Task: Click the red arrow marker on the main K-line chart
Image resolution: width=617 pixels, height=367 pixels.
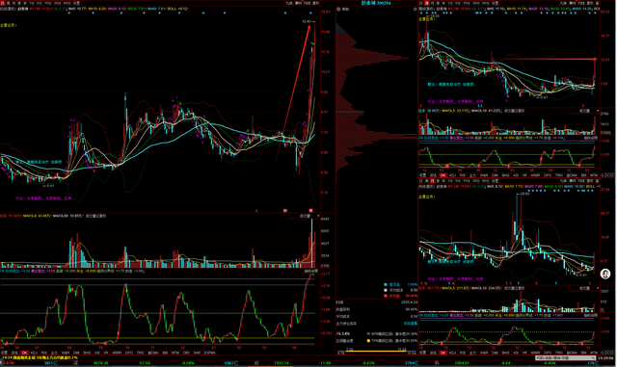Action: point(292,94)
